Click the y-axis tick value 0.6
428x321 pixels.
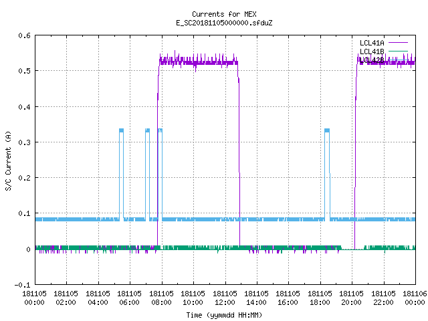point(24,35)
